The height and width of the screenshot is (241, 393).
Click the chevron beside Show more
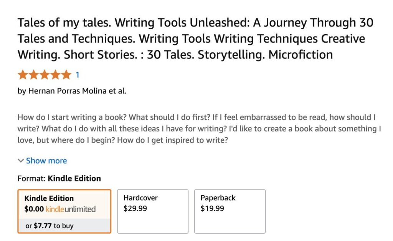(x=21, y=161)
